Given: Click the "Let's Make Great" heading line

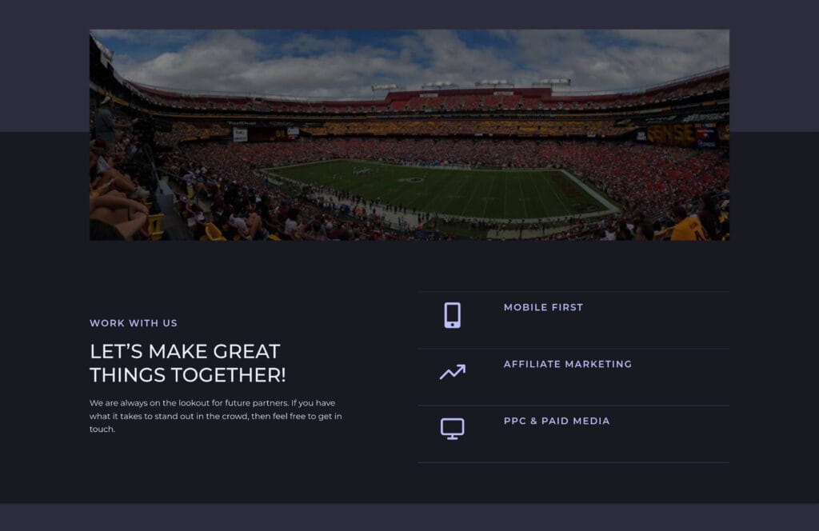Looking at the screenshot, I should [185, 351].
